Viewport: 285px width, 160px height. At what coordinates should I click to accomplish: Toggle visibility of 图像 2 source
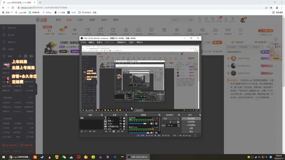pos(120,121)
